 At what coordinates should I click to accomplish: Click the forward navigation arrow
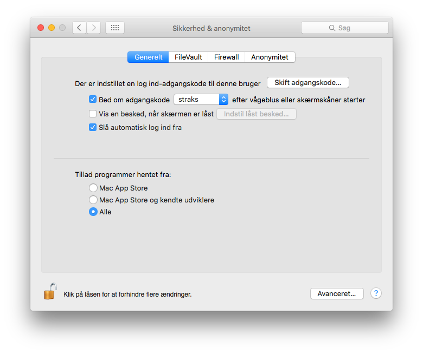[94, 28]
